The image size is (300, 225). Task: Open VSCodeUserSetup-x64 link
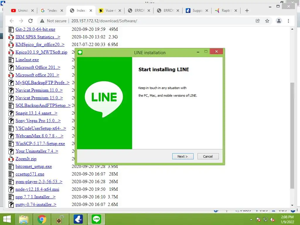[41, 128]
